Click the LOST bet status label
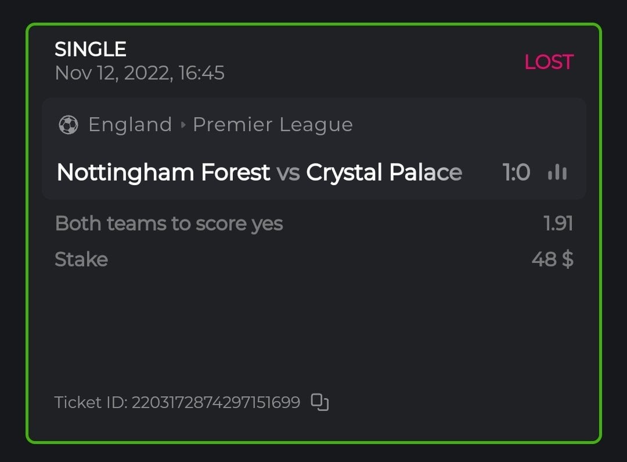Viewport: 627px width, 462px height. (549, 62)
